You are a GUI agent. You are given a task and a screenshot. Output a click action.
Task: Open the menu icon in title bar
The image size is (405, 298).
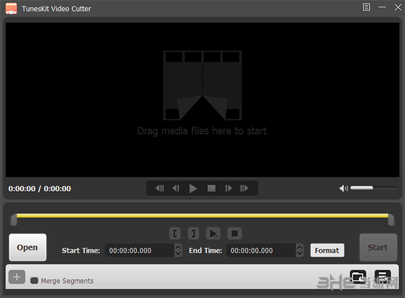367,7
